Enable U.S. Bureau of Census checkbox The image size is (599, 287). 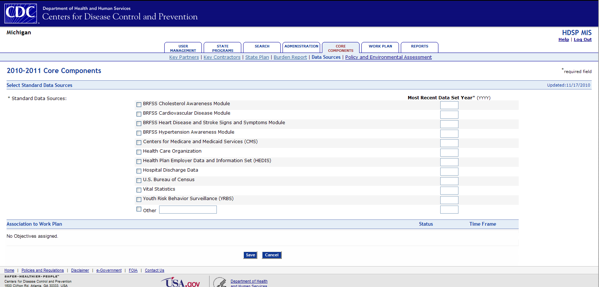(x=139, y=180)
